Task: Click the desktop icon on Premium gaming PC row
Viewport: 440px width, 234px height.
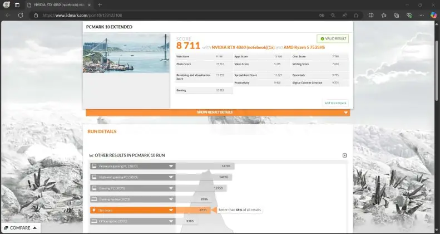Action: 95,166
